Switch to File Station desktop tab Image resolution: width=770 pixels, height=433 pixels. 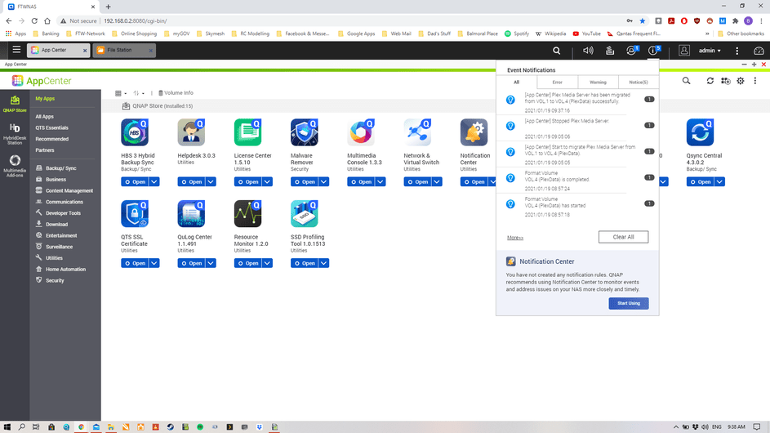click(125, 50)
